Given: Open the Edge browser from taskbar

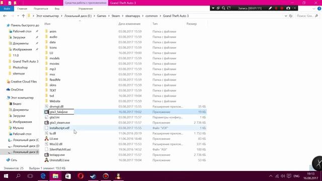Looking at the screenshot, I should pyautogui.click(x=43, y=176).
